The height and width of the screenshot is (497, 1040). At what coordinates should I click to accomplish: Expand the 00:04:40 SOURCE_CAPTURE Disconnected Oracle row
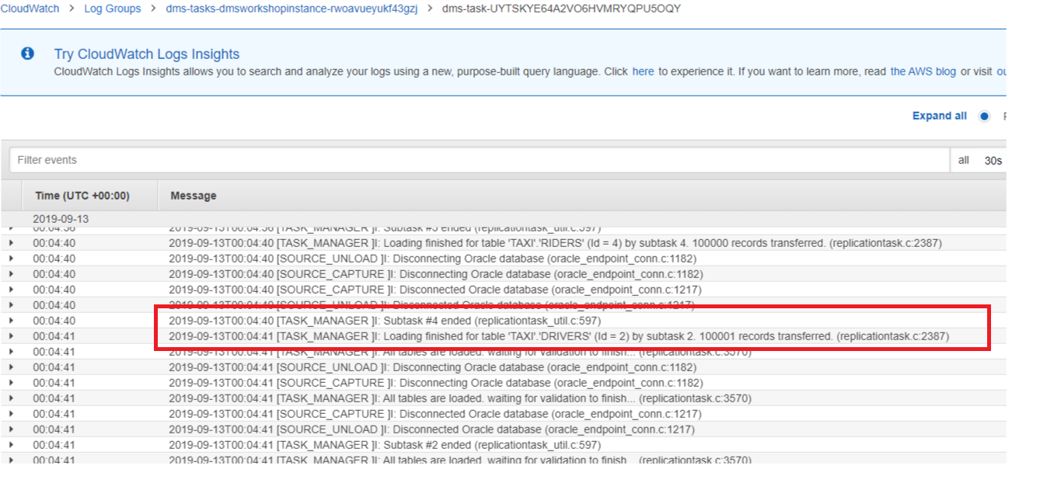pyautogui.click(x=11, y=290)
